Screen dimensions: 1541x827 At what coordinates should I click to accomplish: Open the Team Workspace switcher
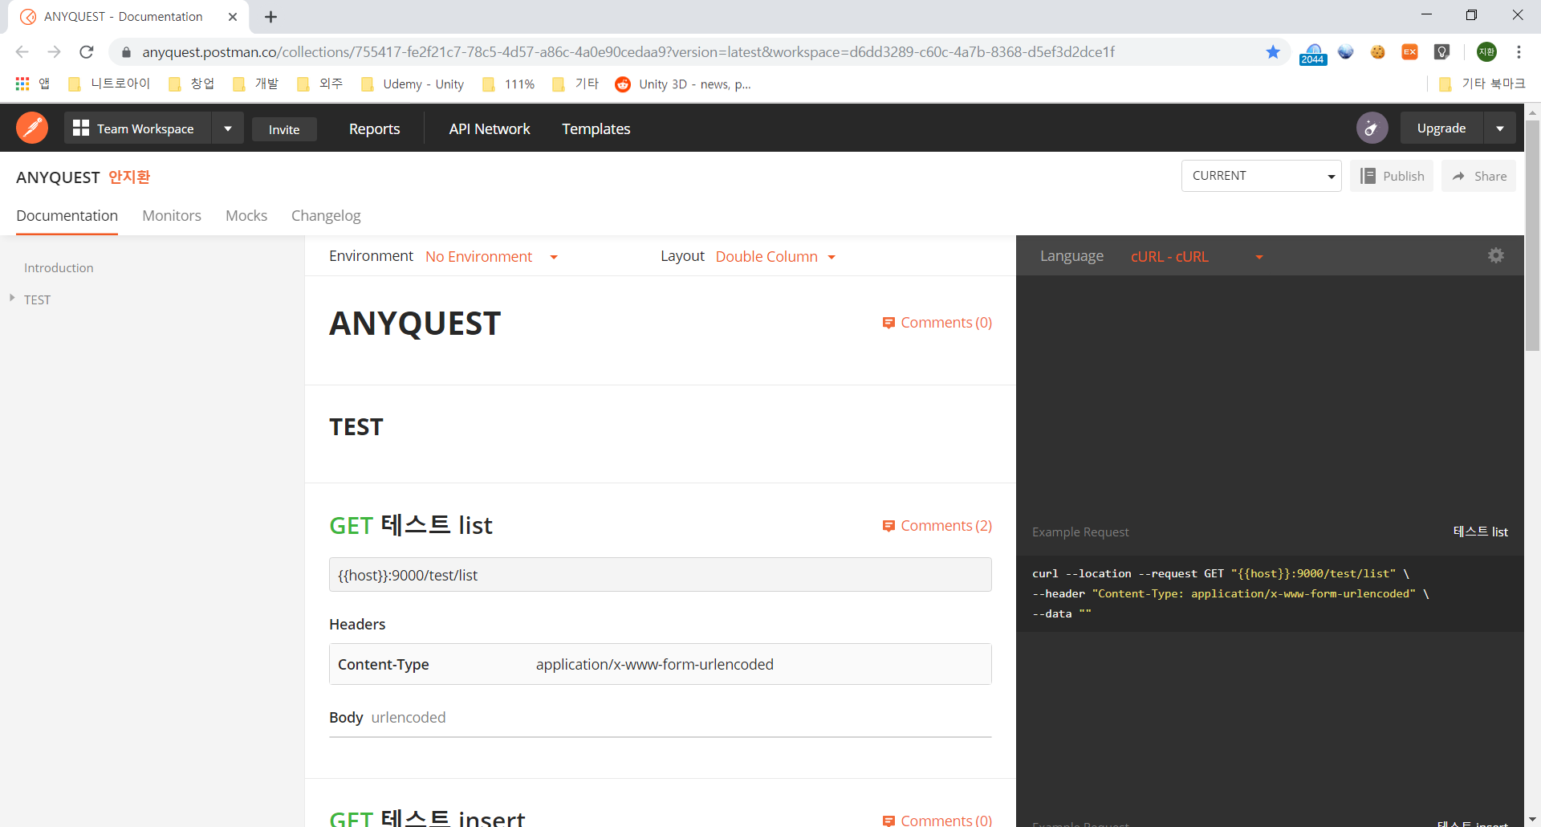tap(137, 128)
